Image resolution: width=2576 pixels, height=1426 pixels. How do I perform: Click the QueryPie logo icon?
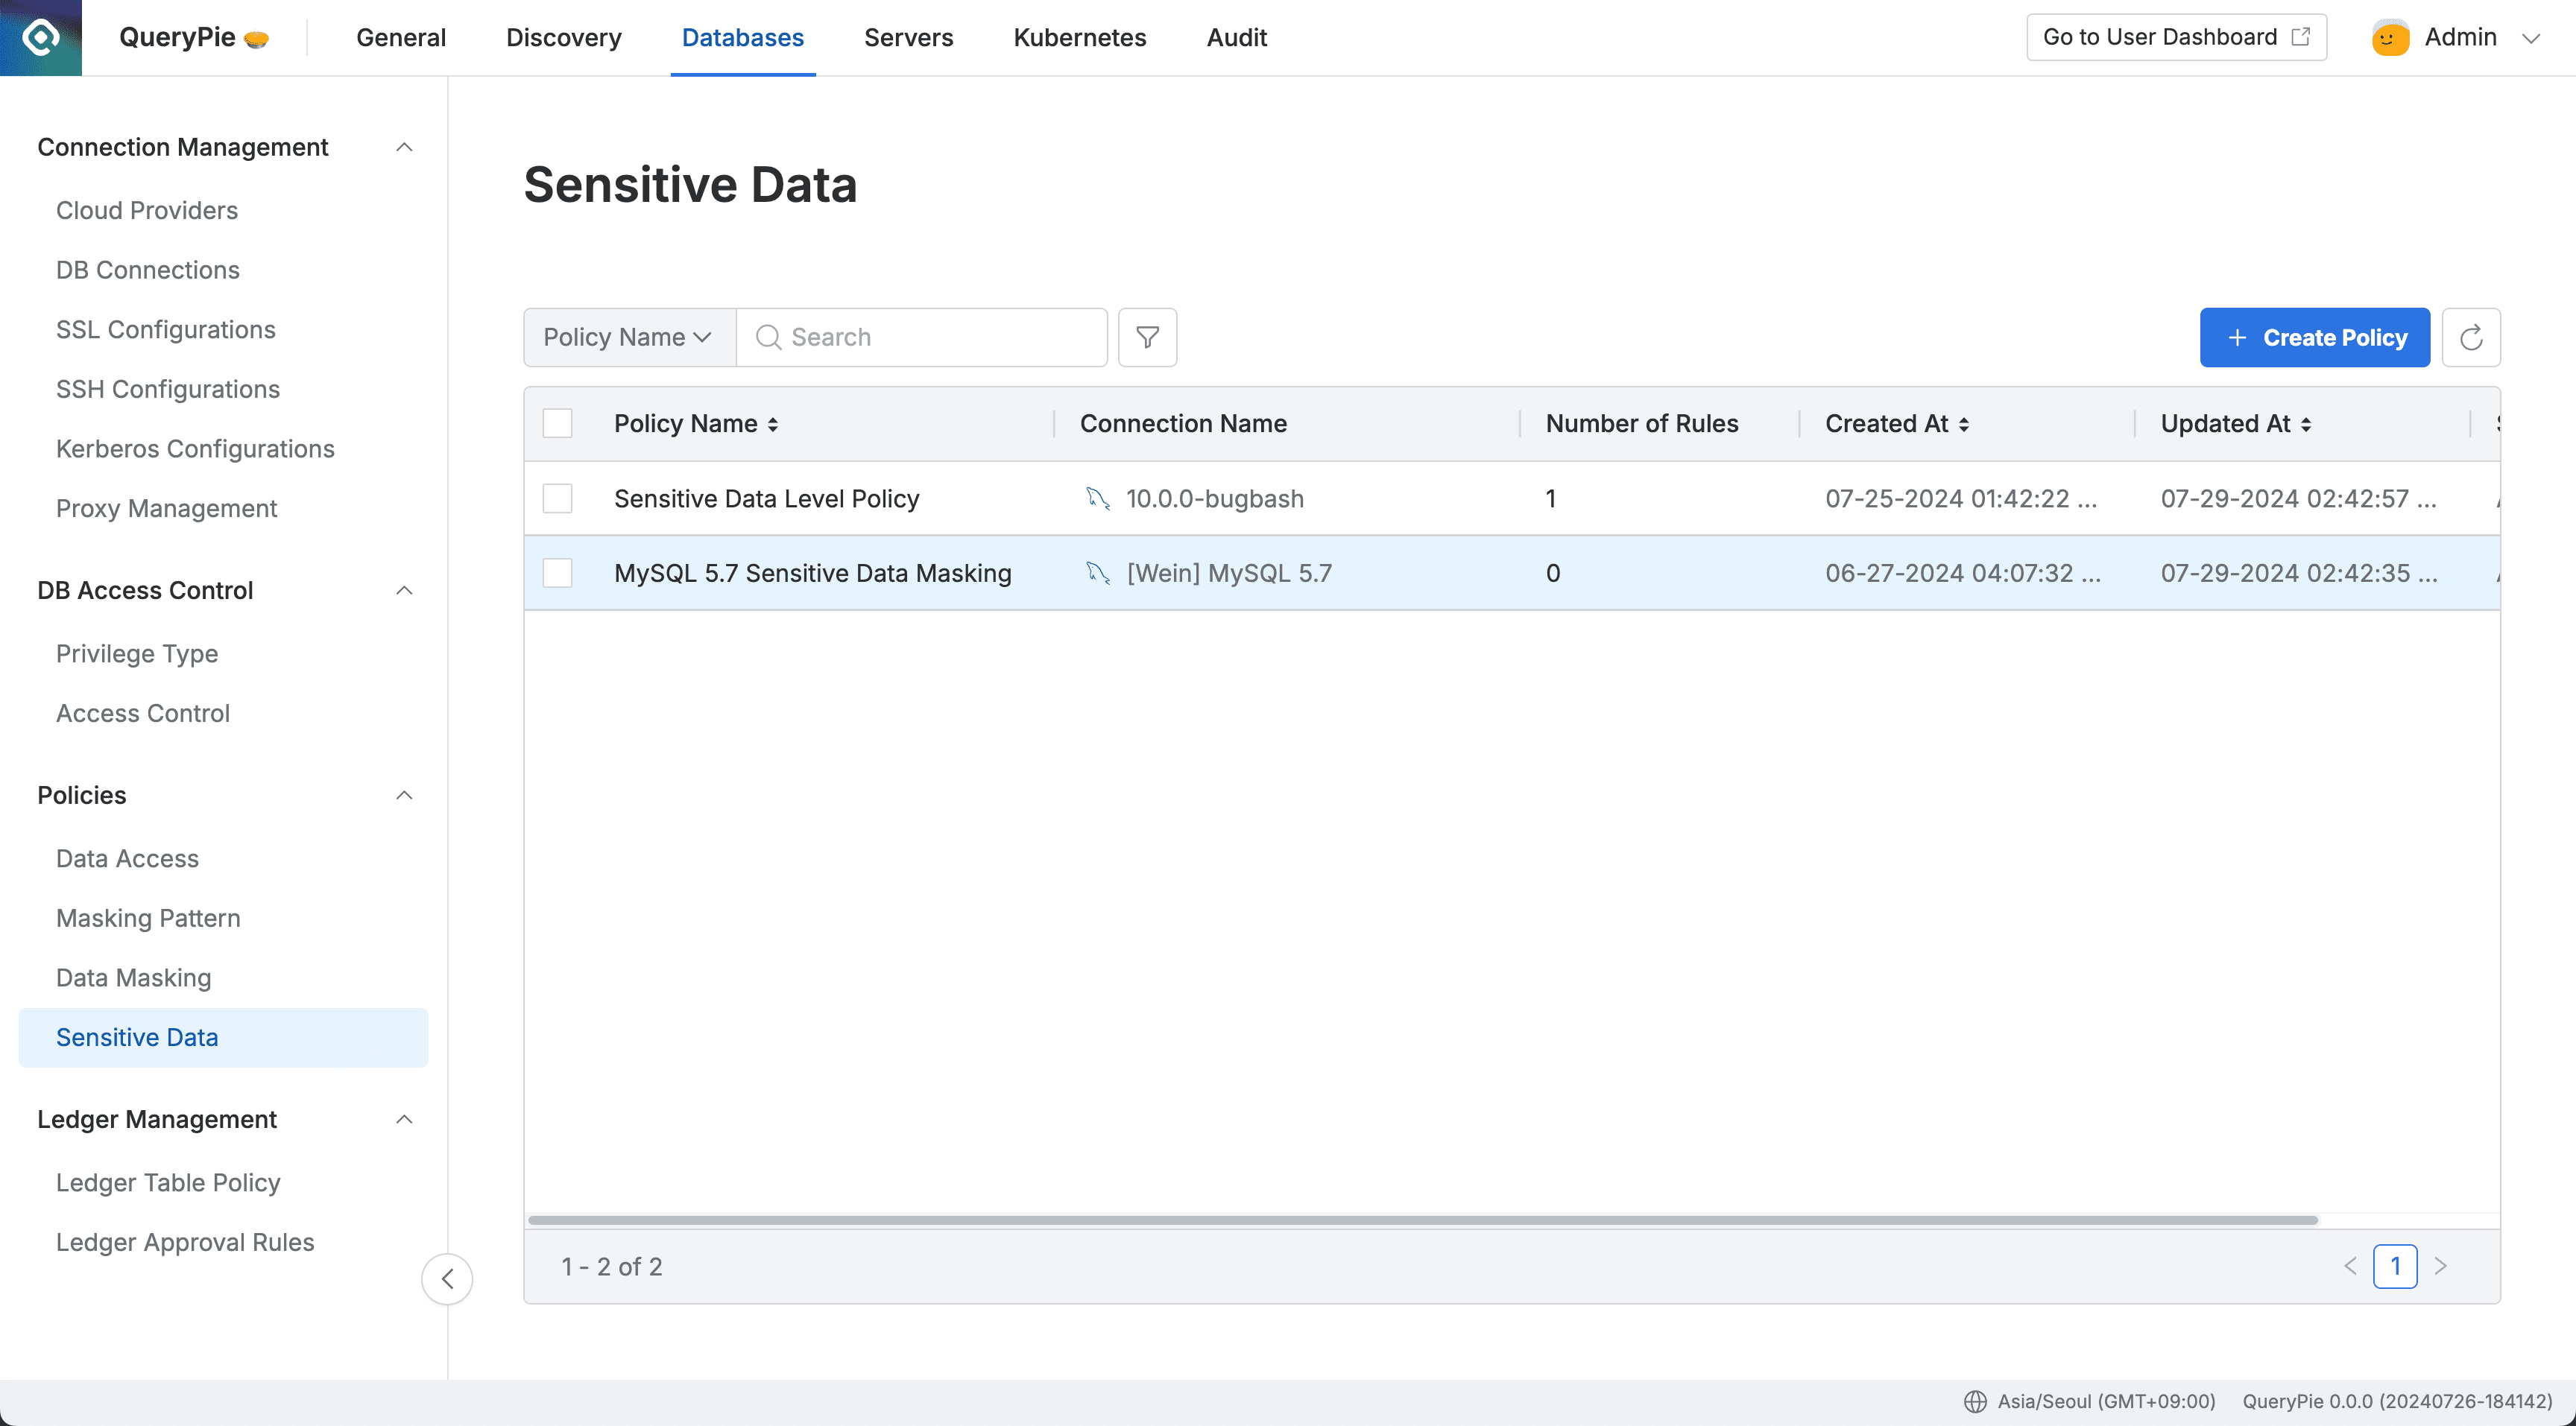[40, 37]
